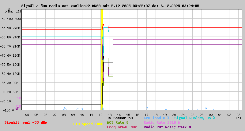Select the blue "CPU load 0 %" label
The height and width of the screenshot is (131, 245).
coord(156,118)
